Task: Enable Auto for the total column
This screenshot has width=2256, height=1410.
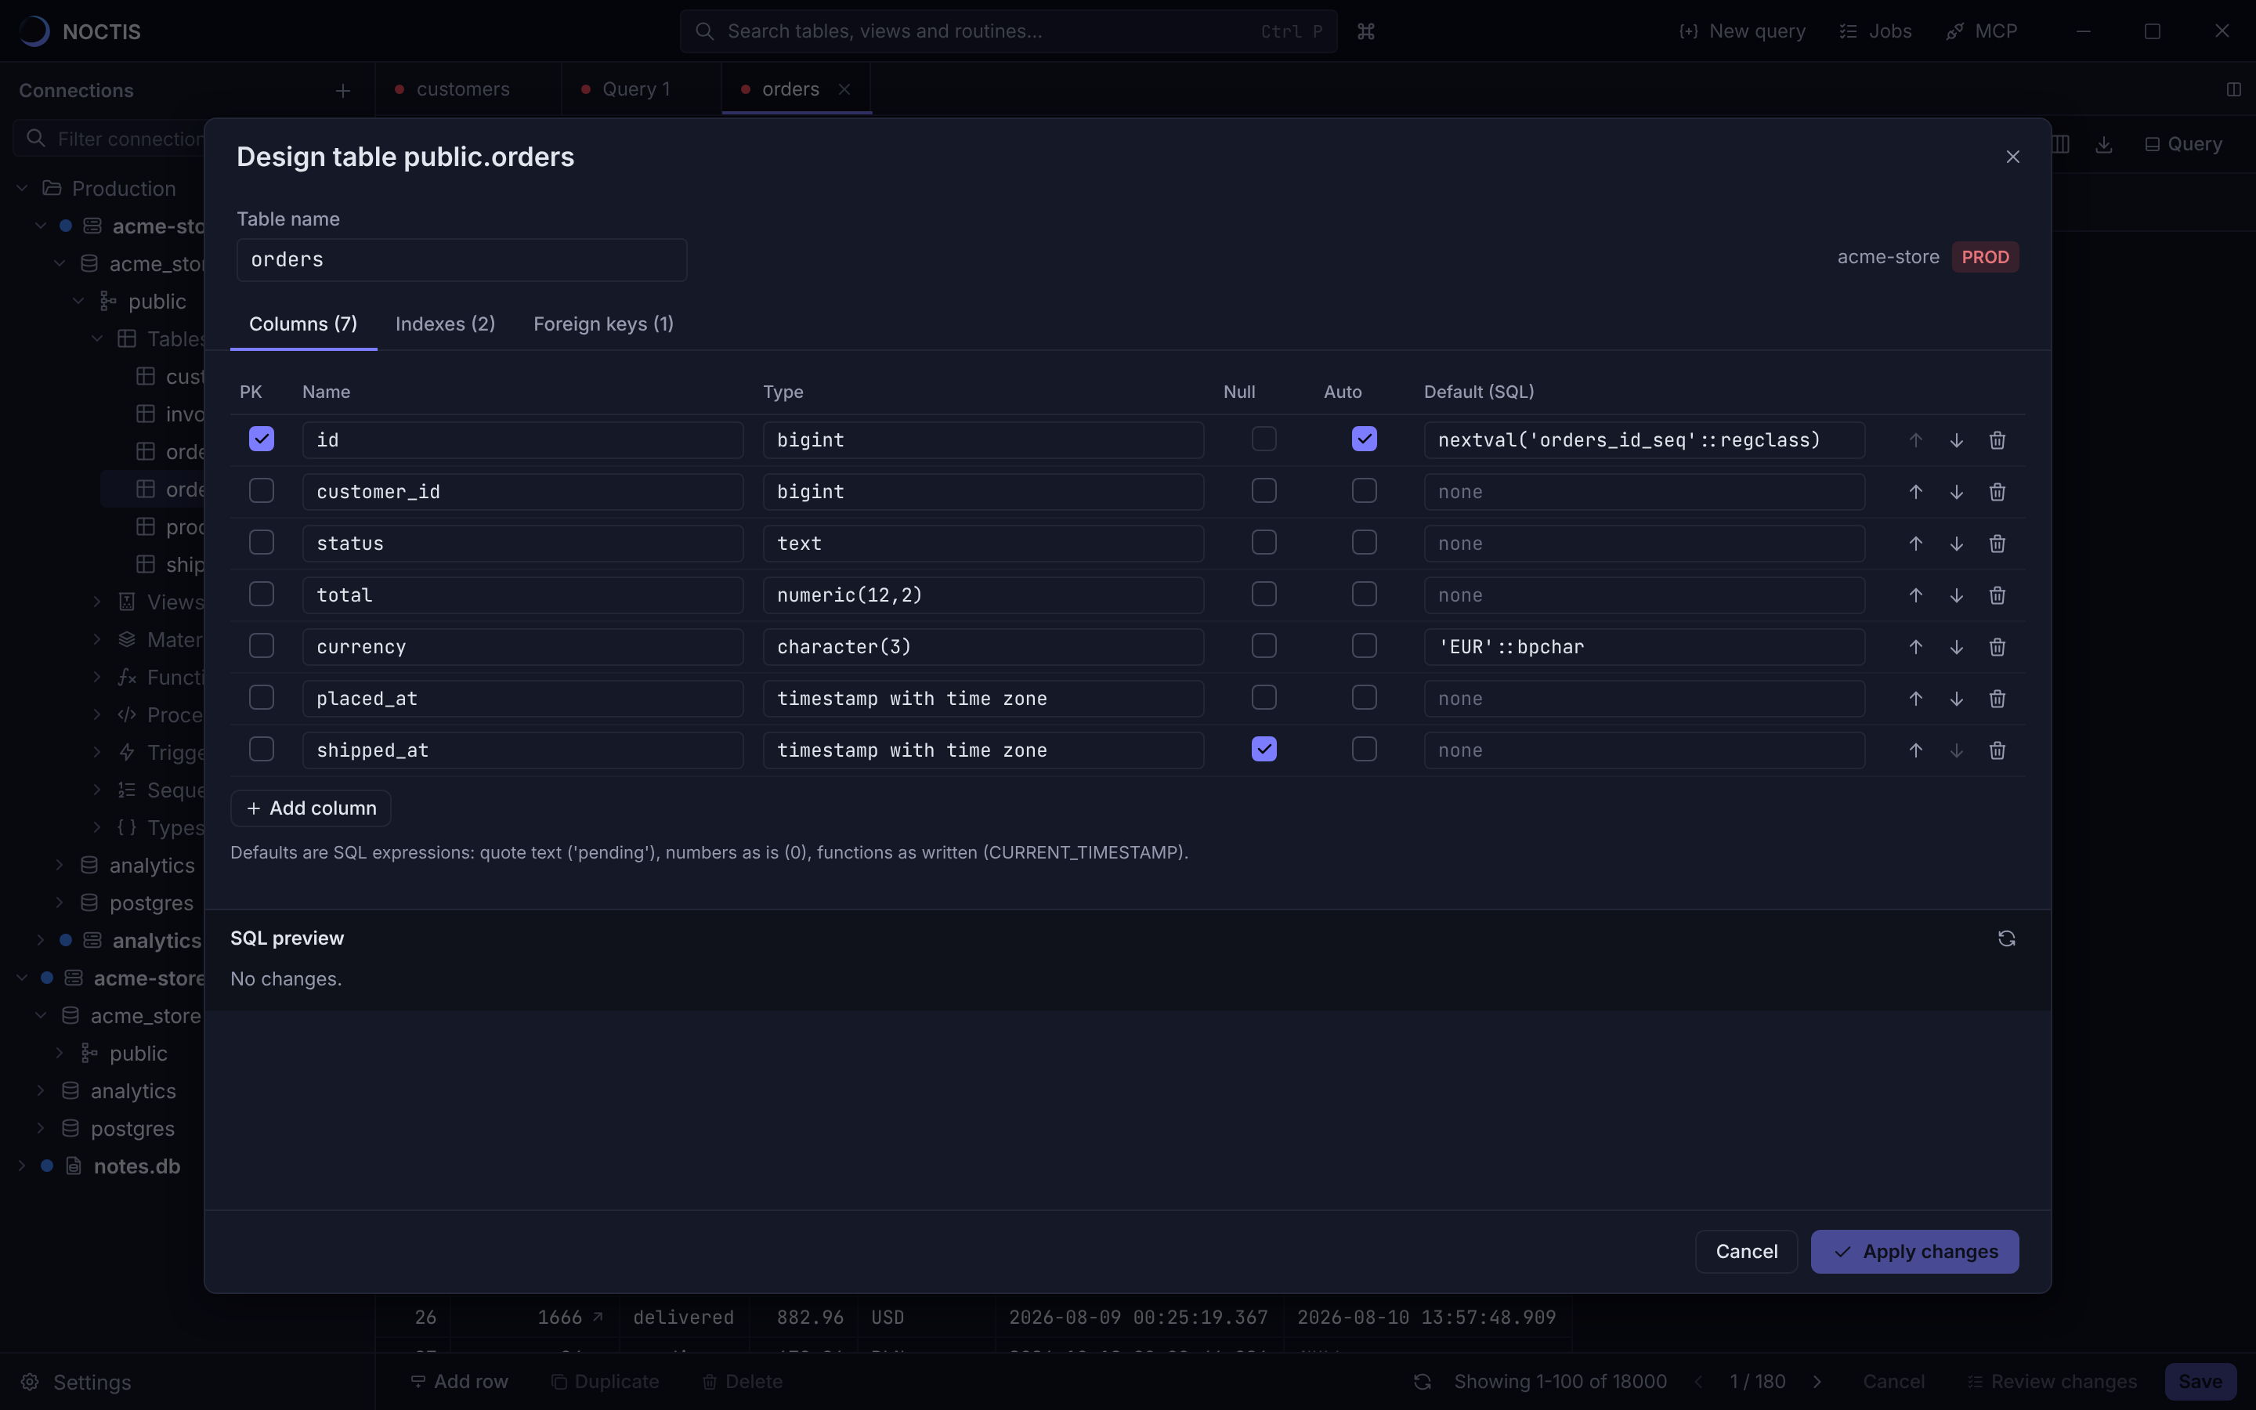Action: coord(1364,594)
